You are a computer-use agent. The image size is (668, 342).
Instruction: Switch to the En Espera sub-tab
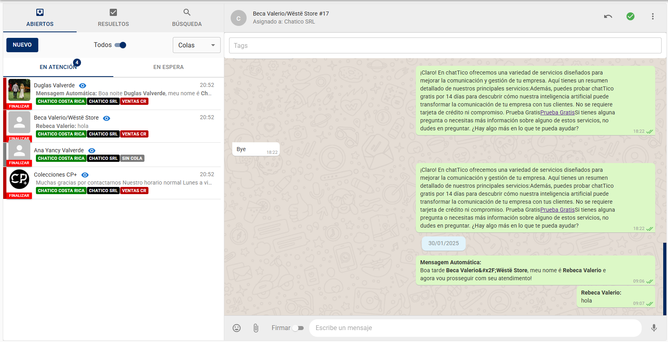point(168,67)
